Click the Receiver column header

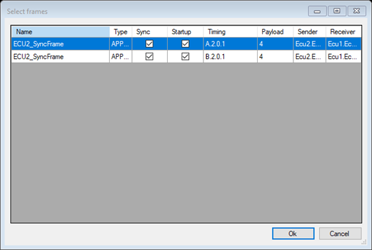(344, 32)
